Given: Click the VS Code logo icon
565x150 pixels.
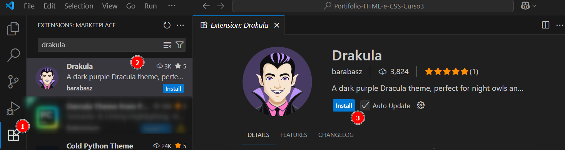Looking at the screenshot, I should point(10,6).
